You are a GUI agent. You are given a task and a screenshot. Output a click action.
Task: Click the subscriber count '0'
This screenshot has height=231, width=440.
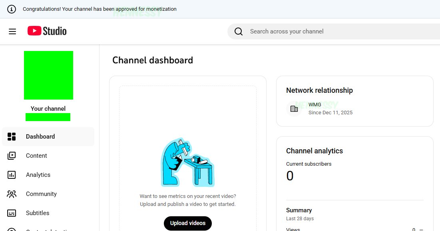point(290,176)
